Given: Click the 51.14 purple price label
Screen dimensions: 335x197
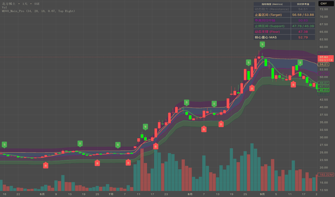Looking at the screenshot, I should click(323, 73).
